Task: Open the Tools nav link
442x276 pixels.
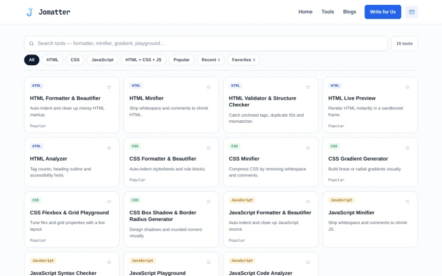Action: pos(328,12)
